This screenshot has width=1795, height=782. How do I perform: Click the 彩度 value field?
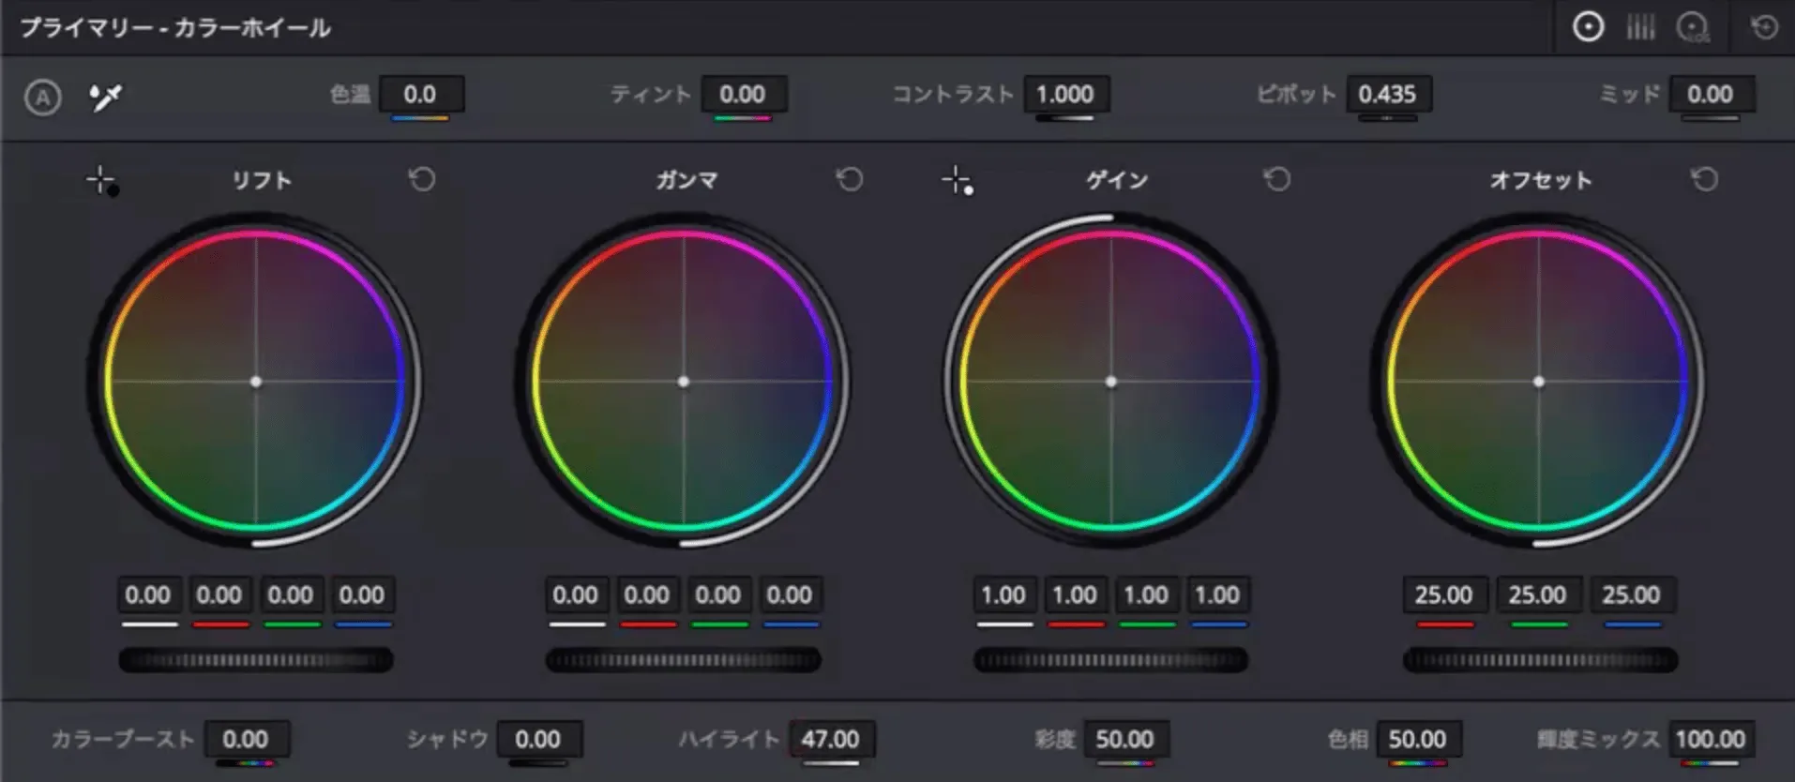point(1124,739)
